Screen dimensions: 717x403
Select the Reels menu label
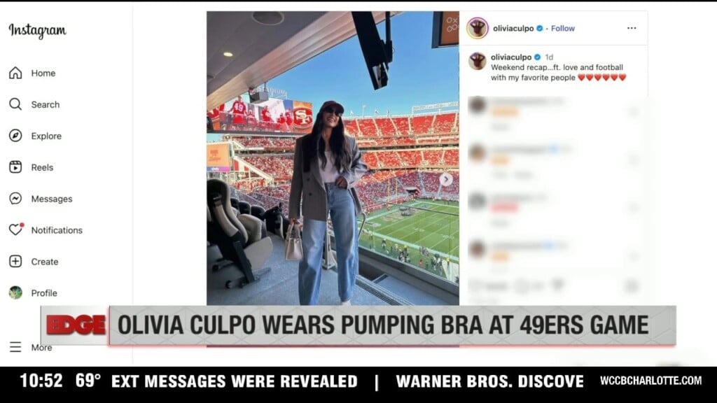(x=42, y=168)
